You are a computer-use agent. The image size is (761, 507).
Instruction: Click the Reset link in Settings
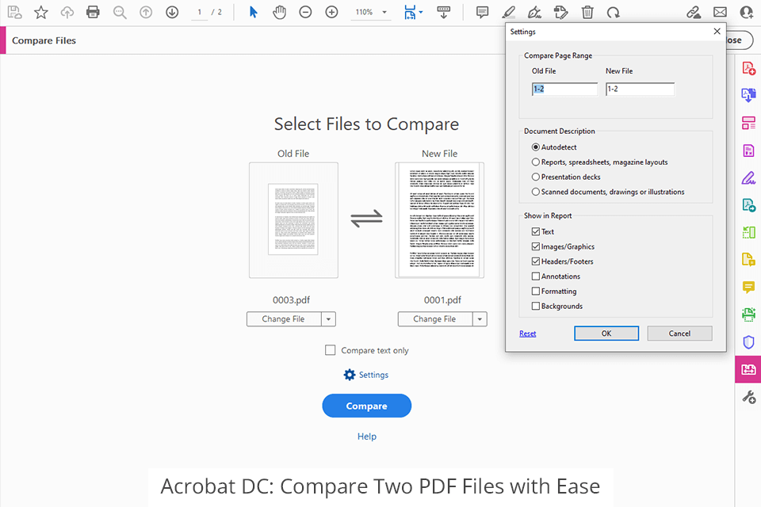pyautogui.click(x=528, y=334)
